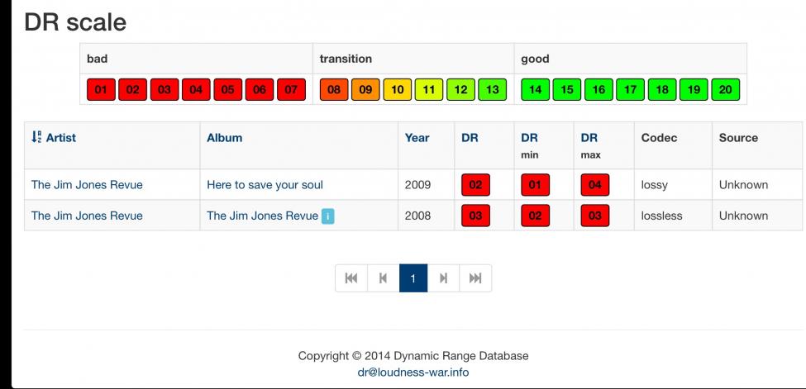Screen dimensions: 806x389
Task: Go to previous page using pagination icon
Action: point(383,278)
